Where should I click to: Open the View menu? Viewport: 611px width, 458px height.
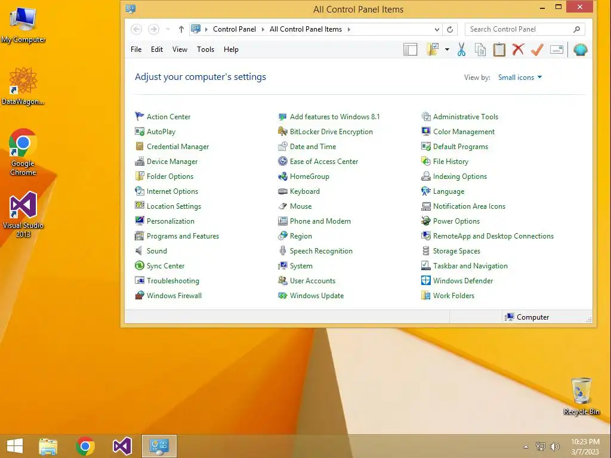coord(180,49)
